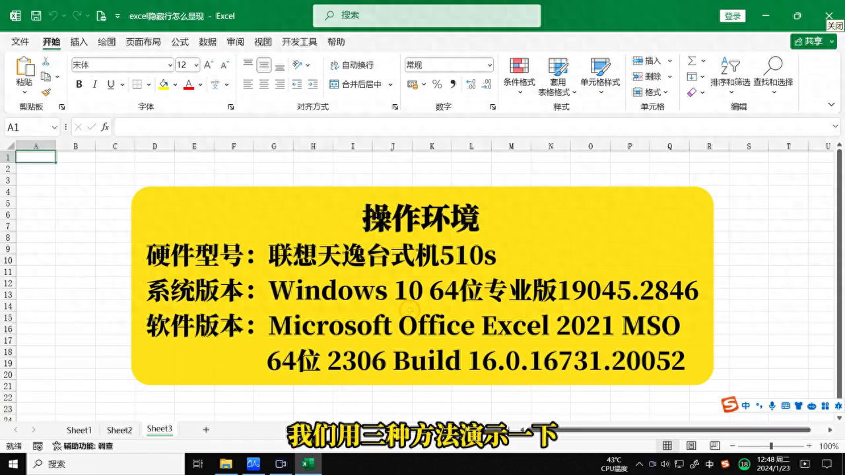Toggle Underline formatting
The width and height of the screenshot is (845, 475).
click(x=111, y=84)
